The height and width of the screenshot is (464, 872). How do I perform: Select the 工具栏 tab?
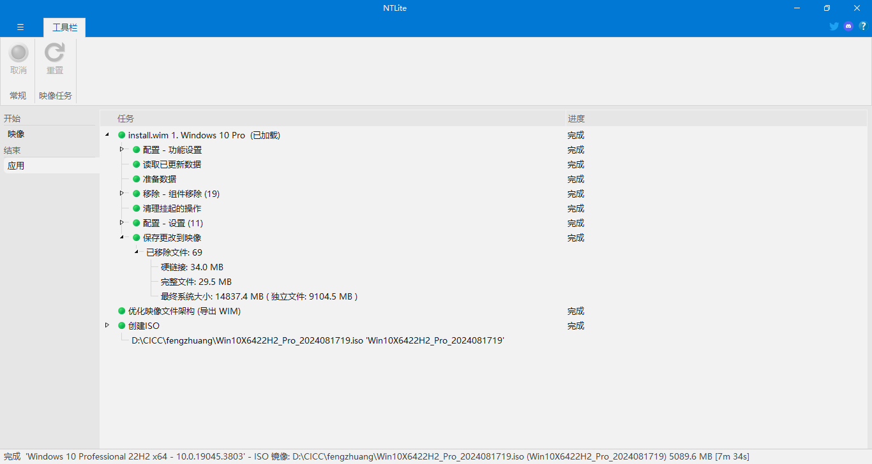(64, 27)
